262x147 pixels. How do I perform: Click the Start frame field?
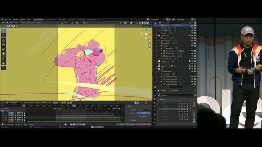(135, 124)
